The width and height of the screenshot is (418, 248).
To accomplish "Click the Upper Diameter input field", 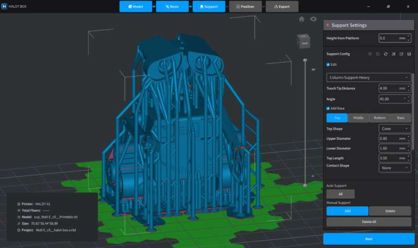I will (395, 138).
